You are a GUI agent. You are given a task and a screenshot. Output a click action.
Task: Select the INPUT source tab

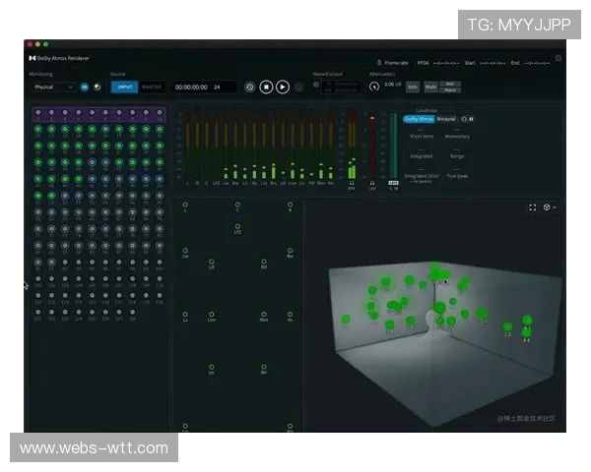[124, 87]
